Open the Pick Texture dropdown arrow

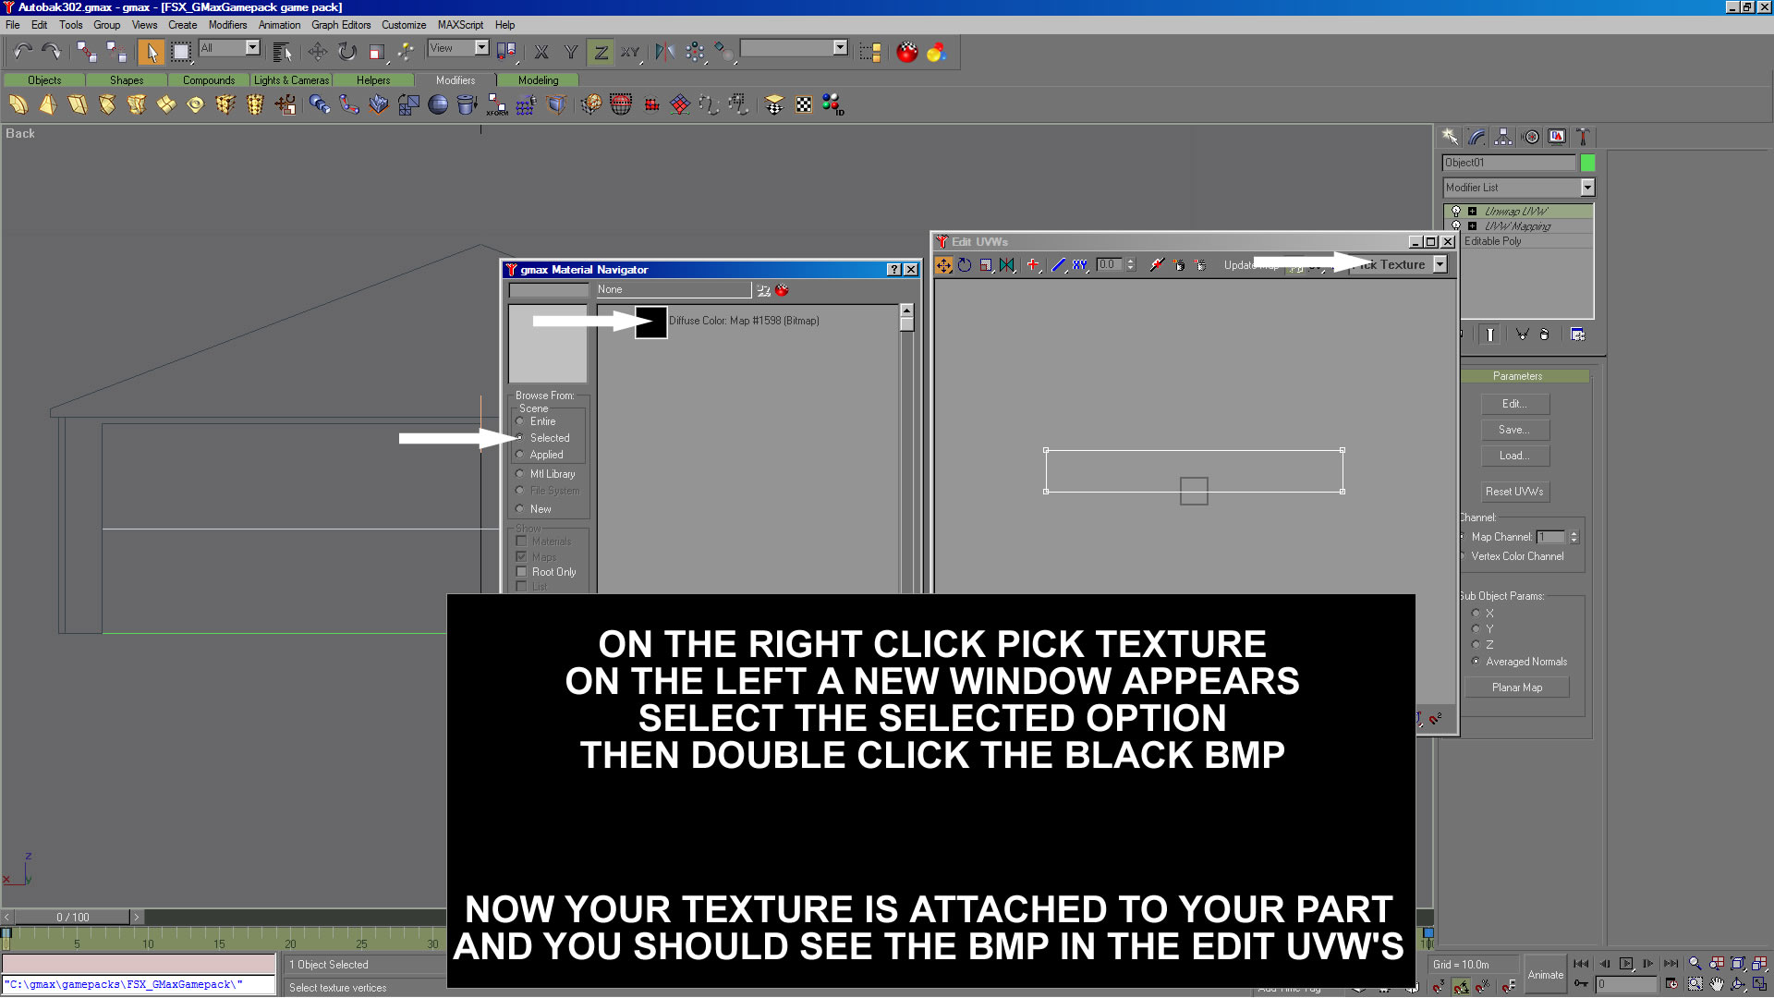[1440, 265]
